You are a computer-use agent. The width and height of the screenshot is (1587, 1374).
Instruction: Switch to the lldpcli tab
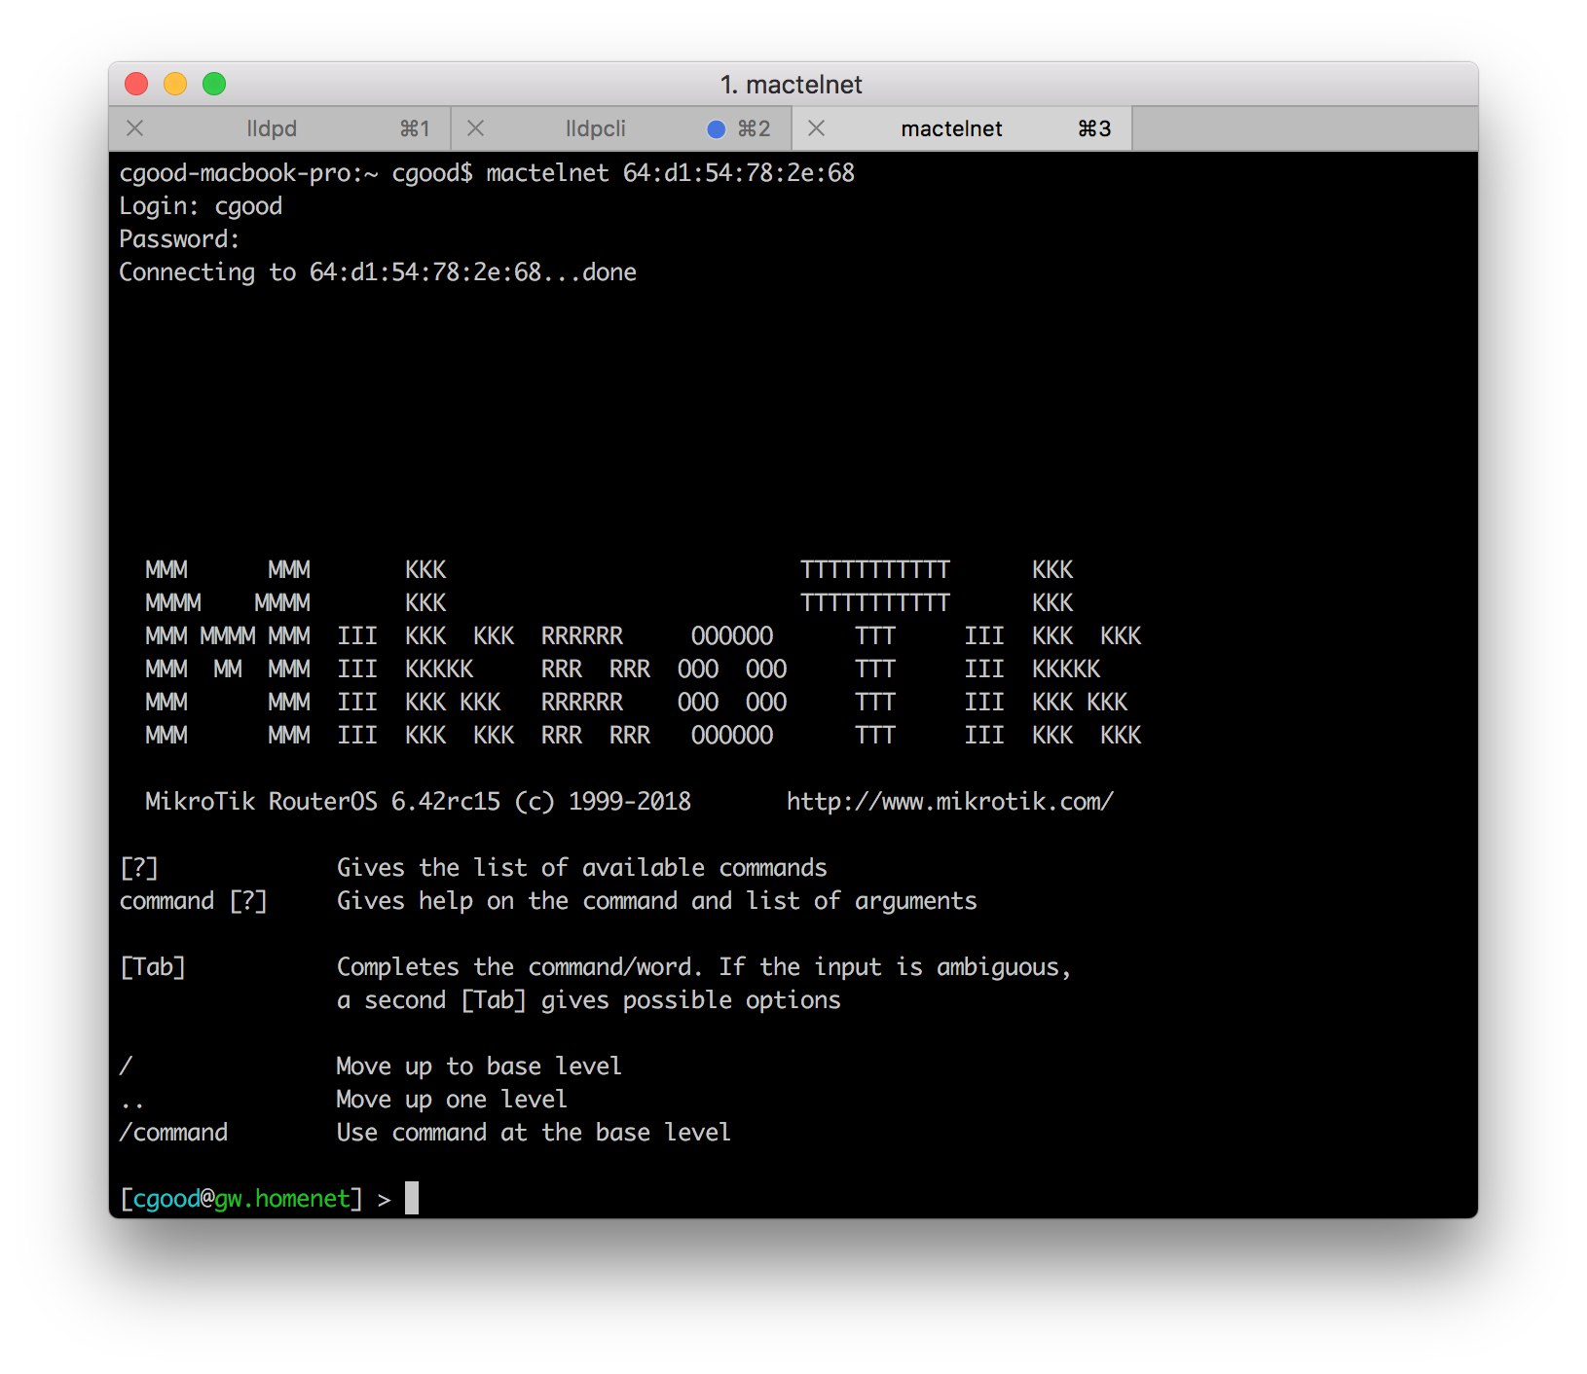click(621, 128)
